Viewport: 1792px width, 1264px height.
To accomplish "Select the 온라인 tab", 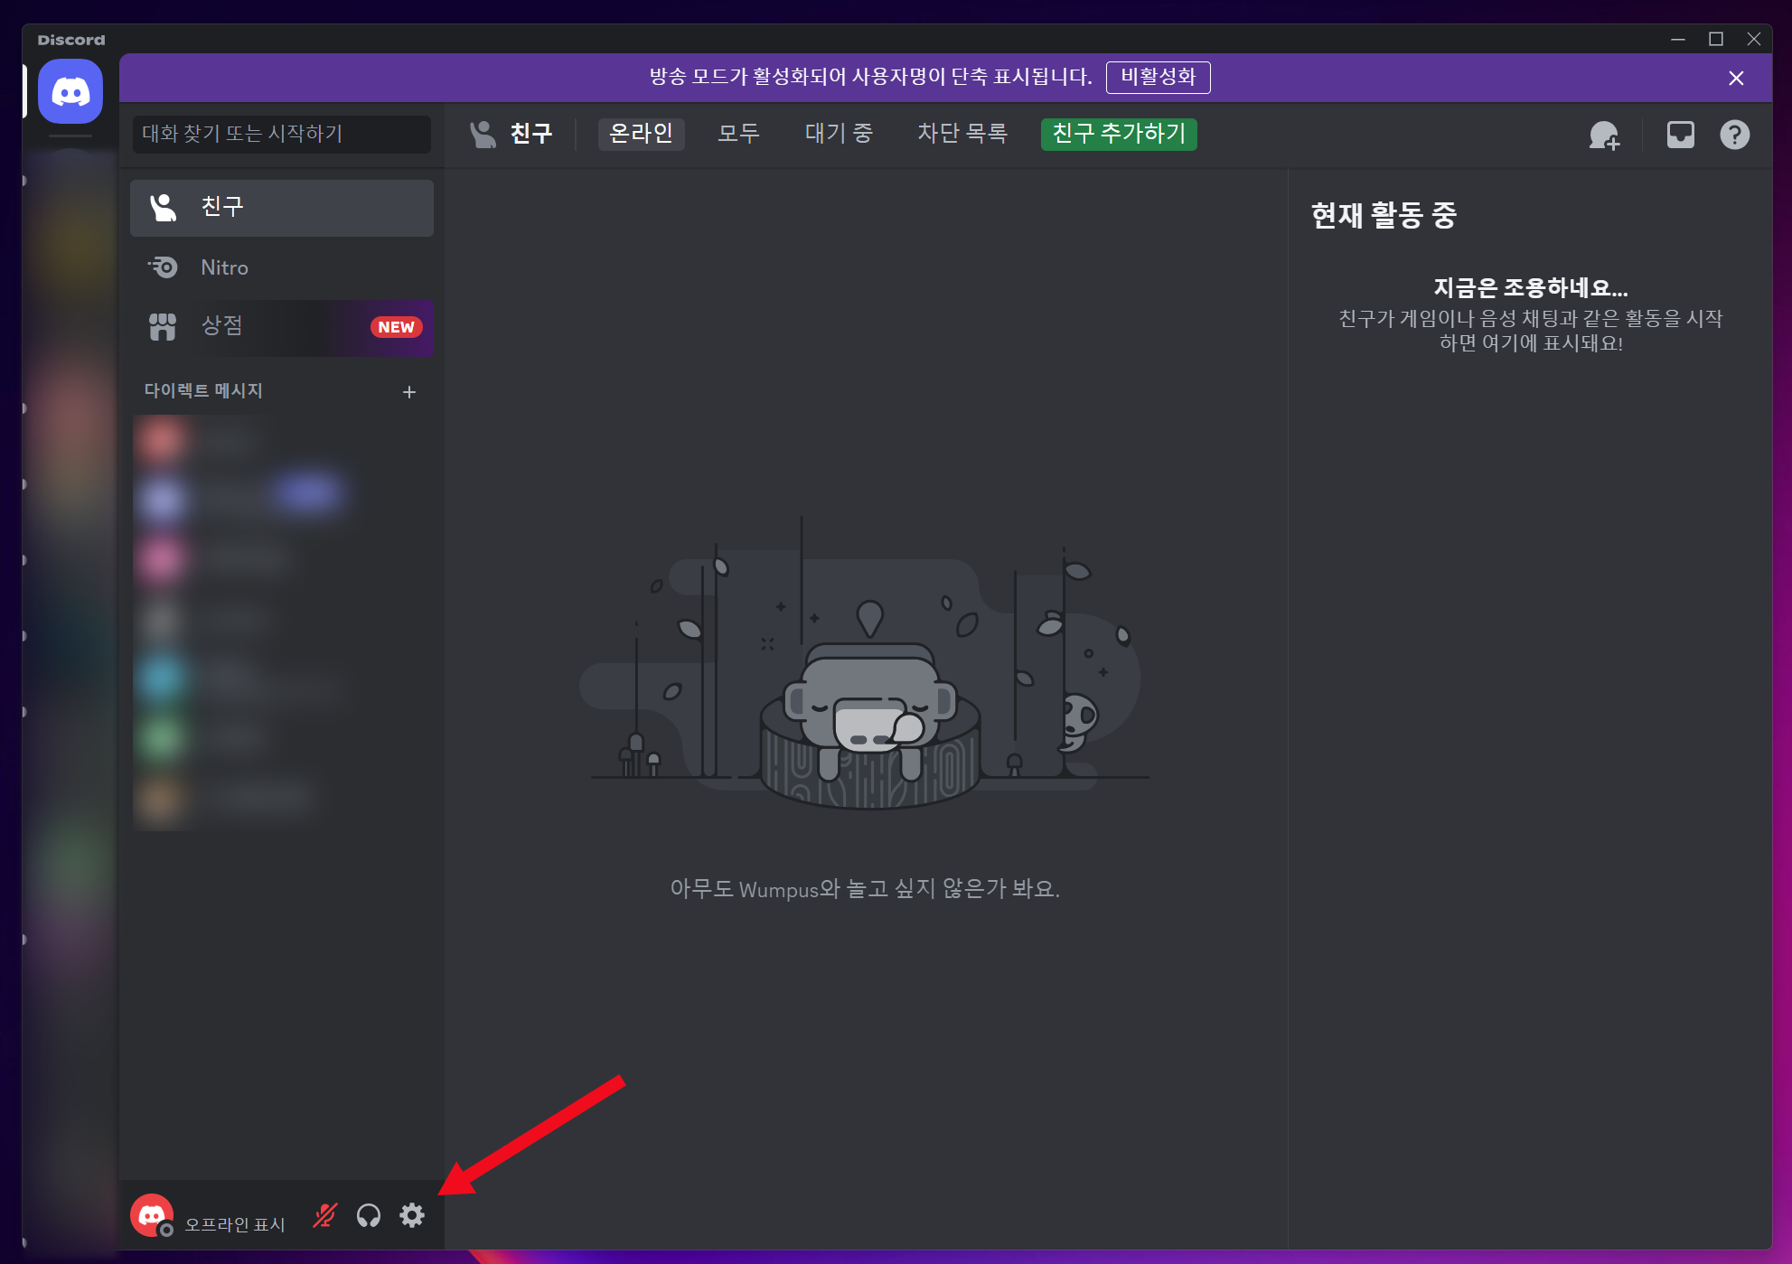I will coord(641,134).
